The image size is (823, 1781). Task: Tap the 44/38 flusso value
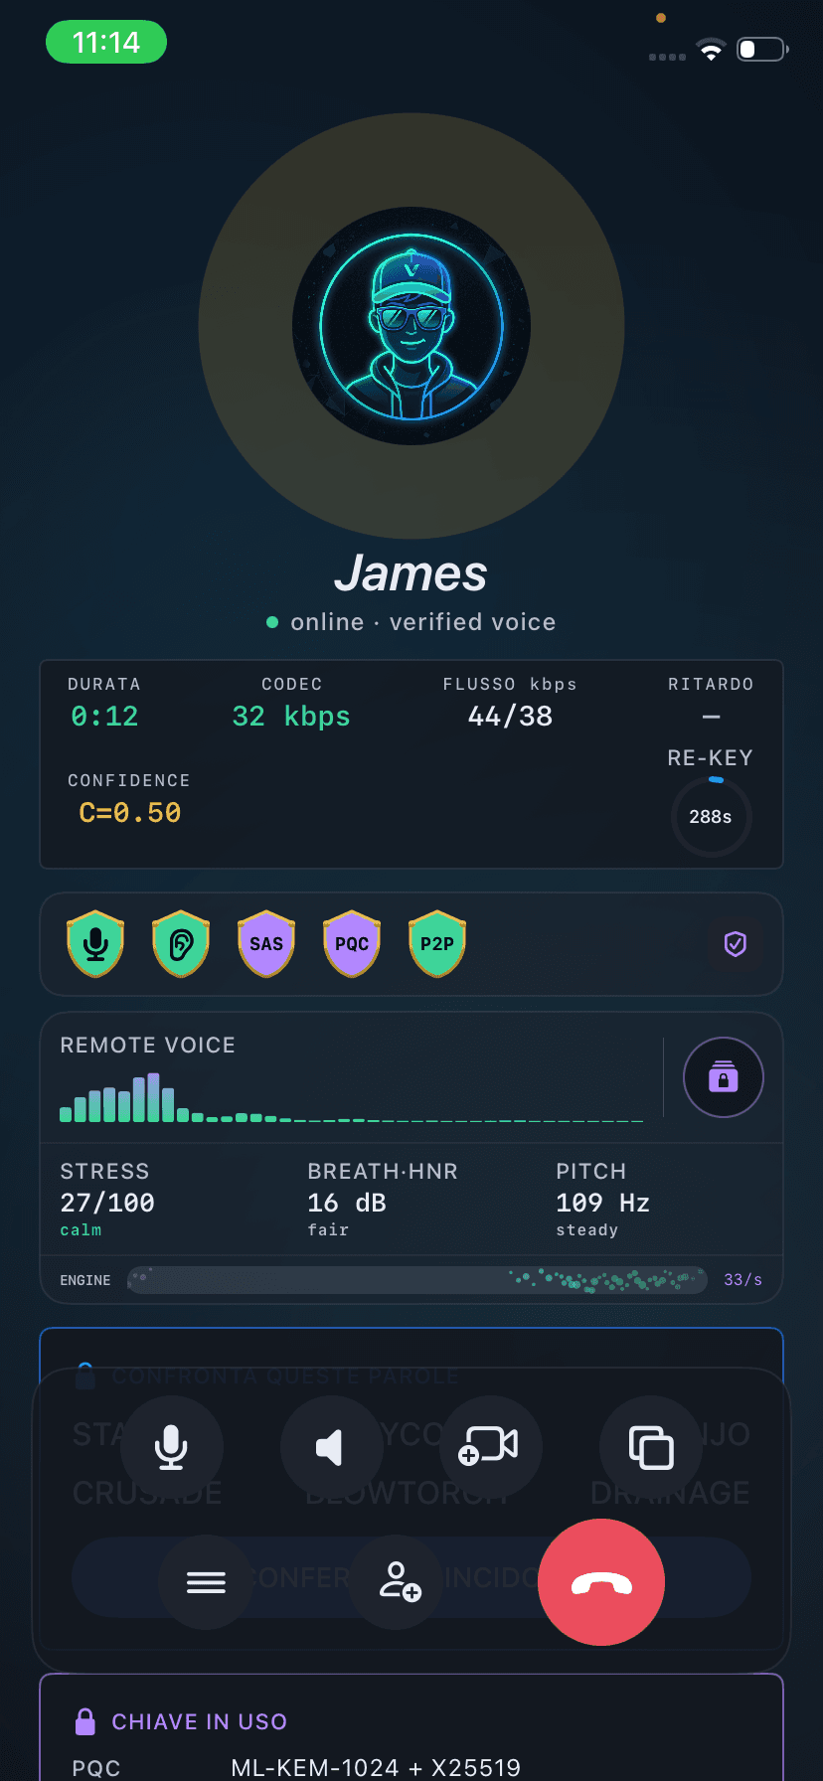(x=510, y=717)
